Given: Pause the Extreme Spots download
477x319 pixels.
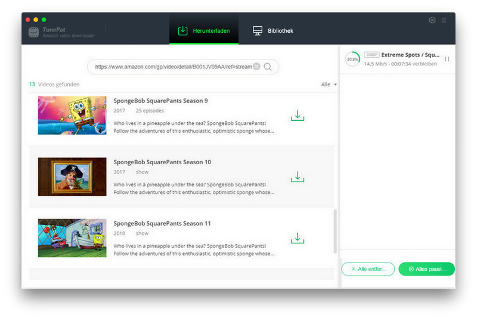Looking at the screenshot, I should pyautogui.click(x=447, y=59).
